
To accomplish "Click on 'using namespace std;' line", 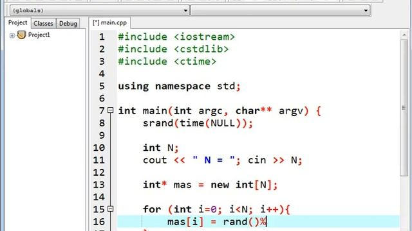I will click(x=179, y=86).
